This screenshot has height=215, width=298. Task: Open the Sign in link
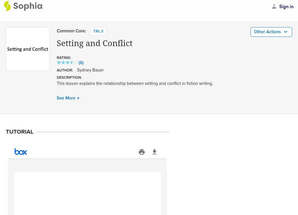(286, 6)
